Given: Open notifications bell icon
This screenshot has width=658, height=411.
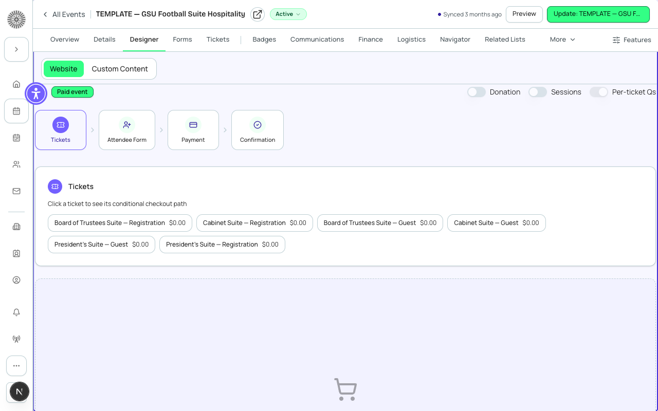Looking at the screenshot, I should (x=16, y=312).
